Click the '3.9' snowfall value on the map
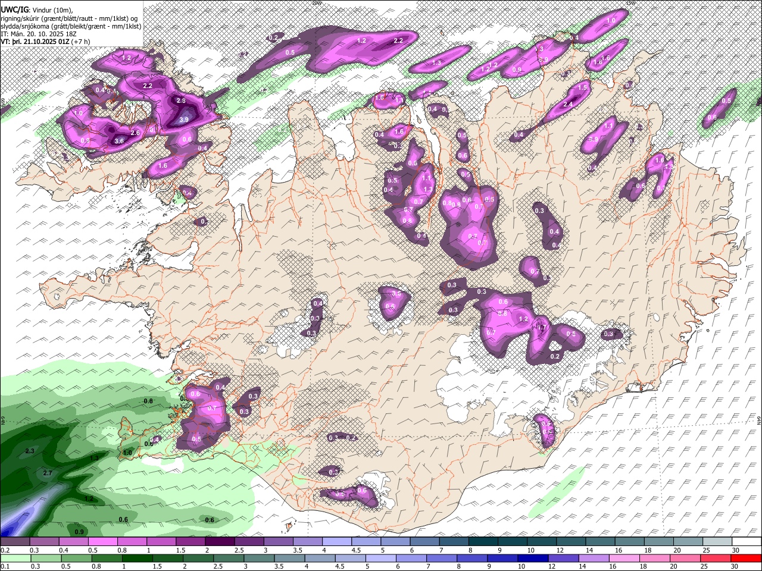Image resolution: width=762 pixels, height=571 pixels. pos(183,120)
